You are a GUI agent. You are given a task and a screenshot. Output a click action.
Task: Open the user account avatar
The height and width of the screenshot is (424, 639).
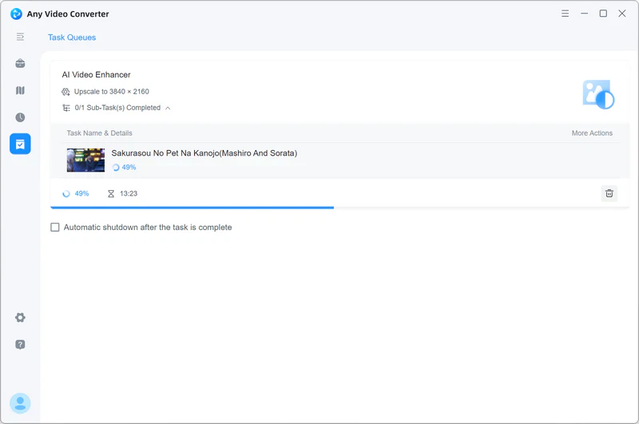point(20,403)
